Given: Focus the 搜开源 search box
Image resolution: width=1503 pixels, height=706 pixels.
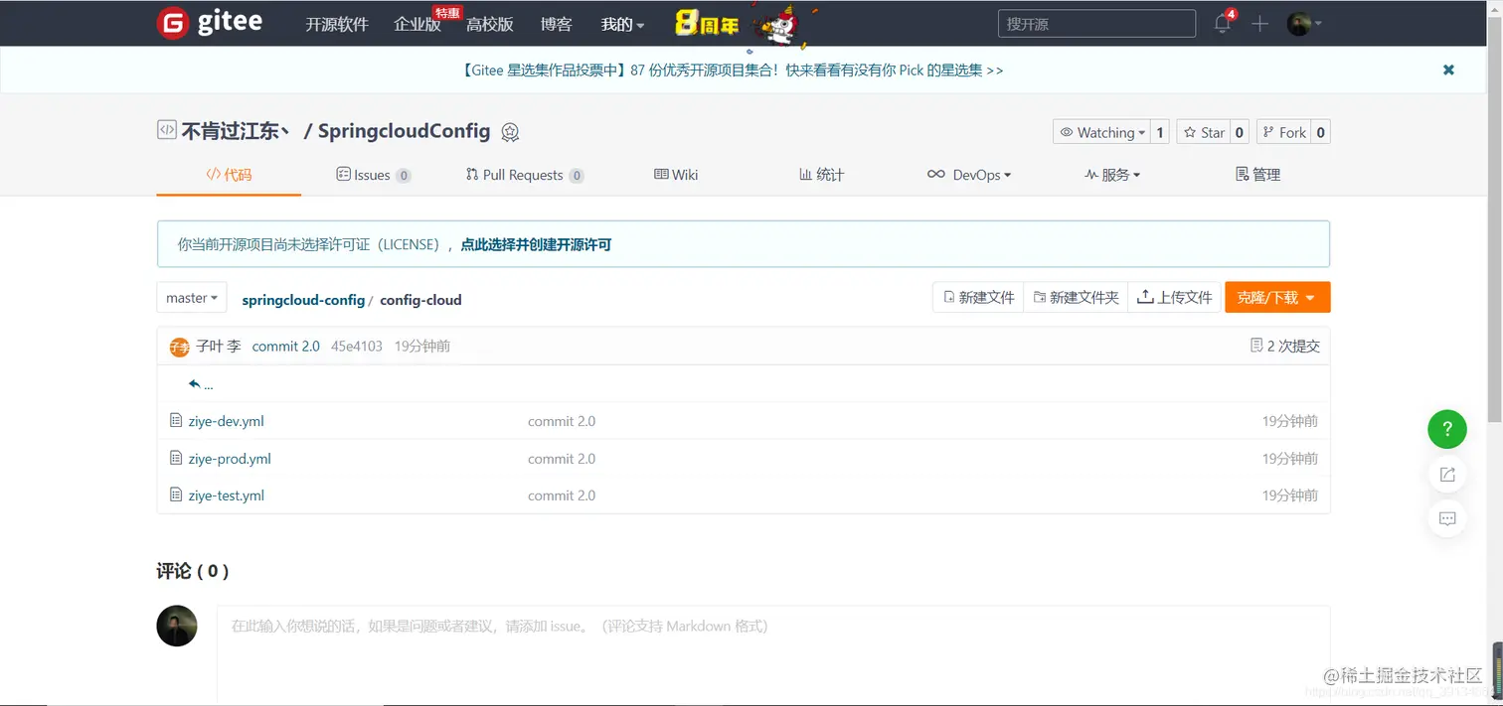Looking at the screenshot, I should 1096,24.
